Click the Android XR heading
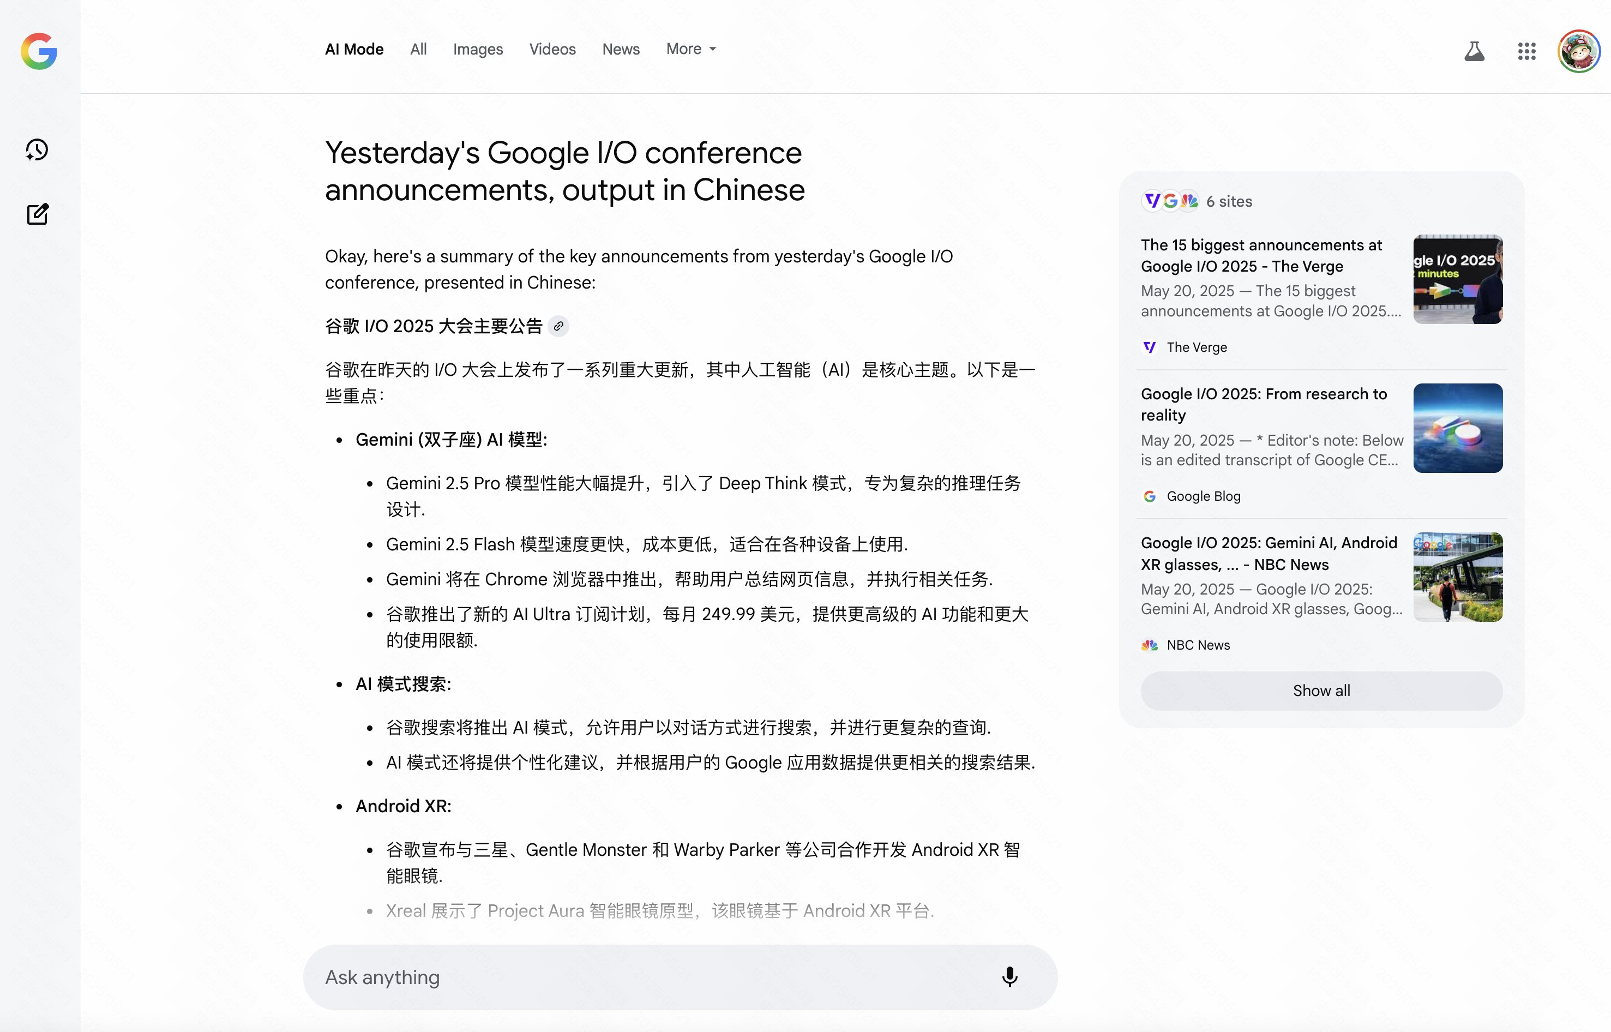1611x1032 pixels. 403,806
